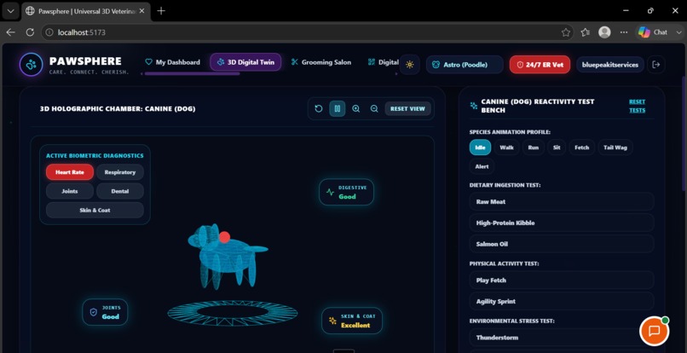687x353 pixels.
Task: Go back in the browser
Action: pos(10,32)
